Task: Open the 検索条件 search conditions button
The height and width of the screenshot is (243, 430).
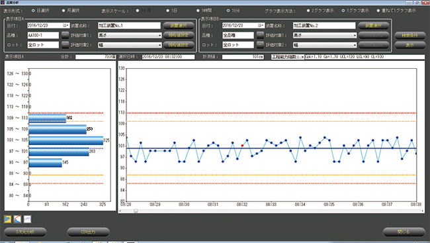Action: (x=410, y=35)
